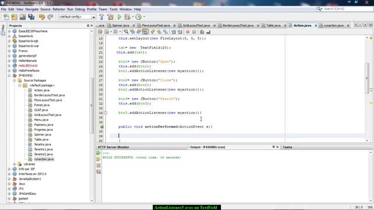Click the Next Bookmark editor icon

pyautogui.click(x=159, y=32)
